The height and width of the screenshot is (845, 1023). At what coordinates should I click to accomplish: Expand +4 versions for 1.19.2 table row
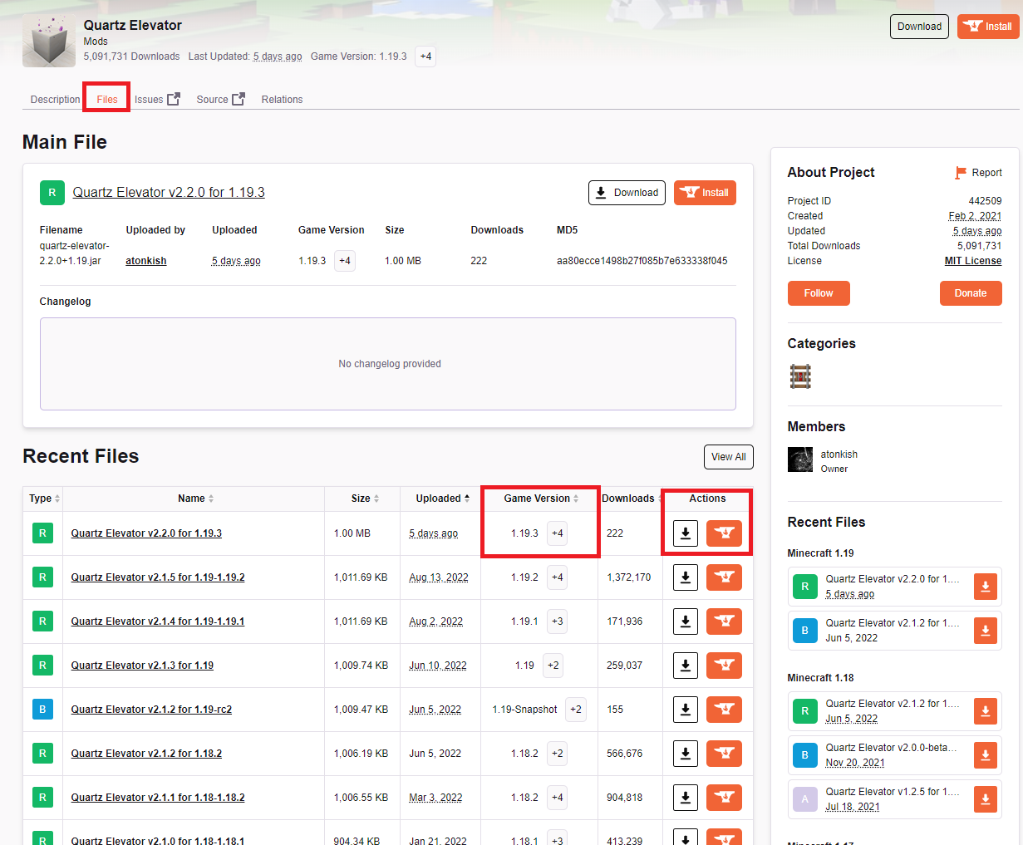click(558, 577)
